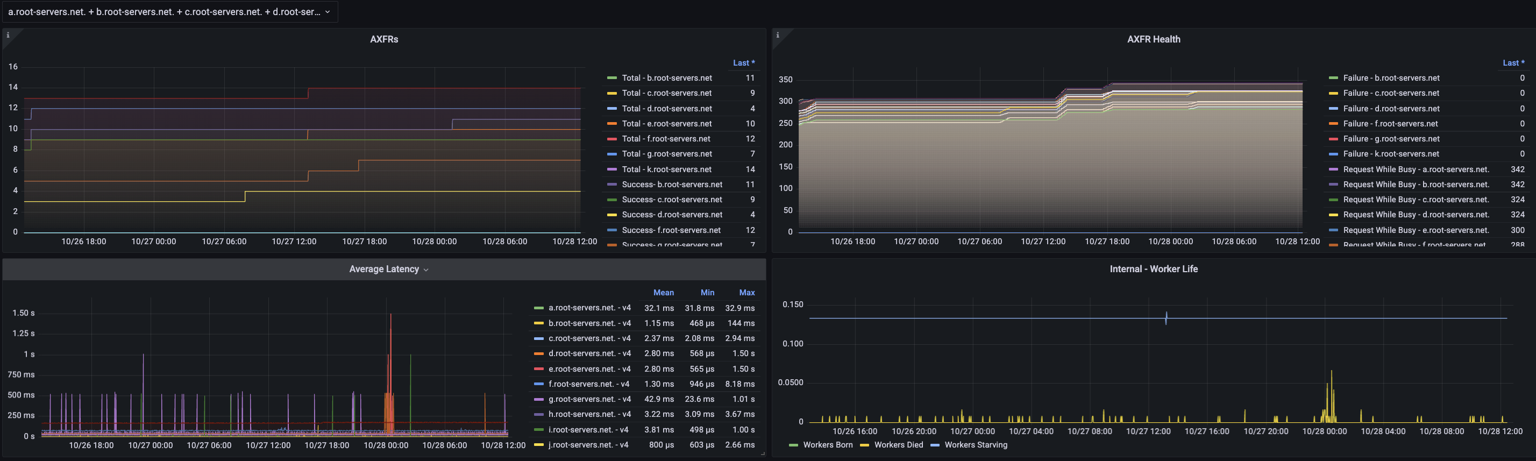Click the Total - b.root-servers.net series color marker

[x=612, y=78]
